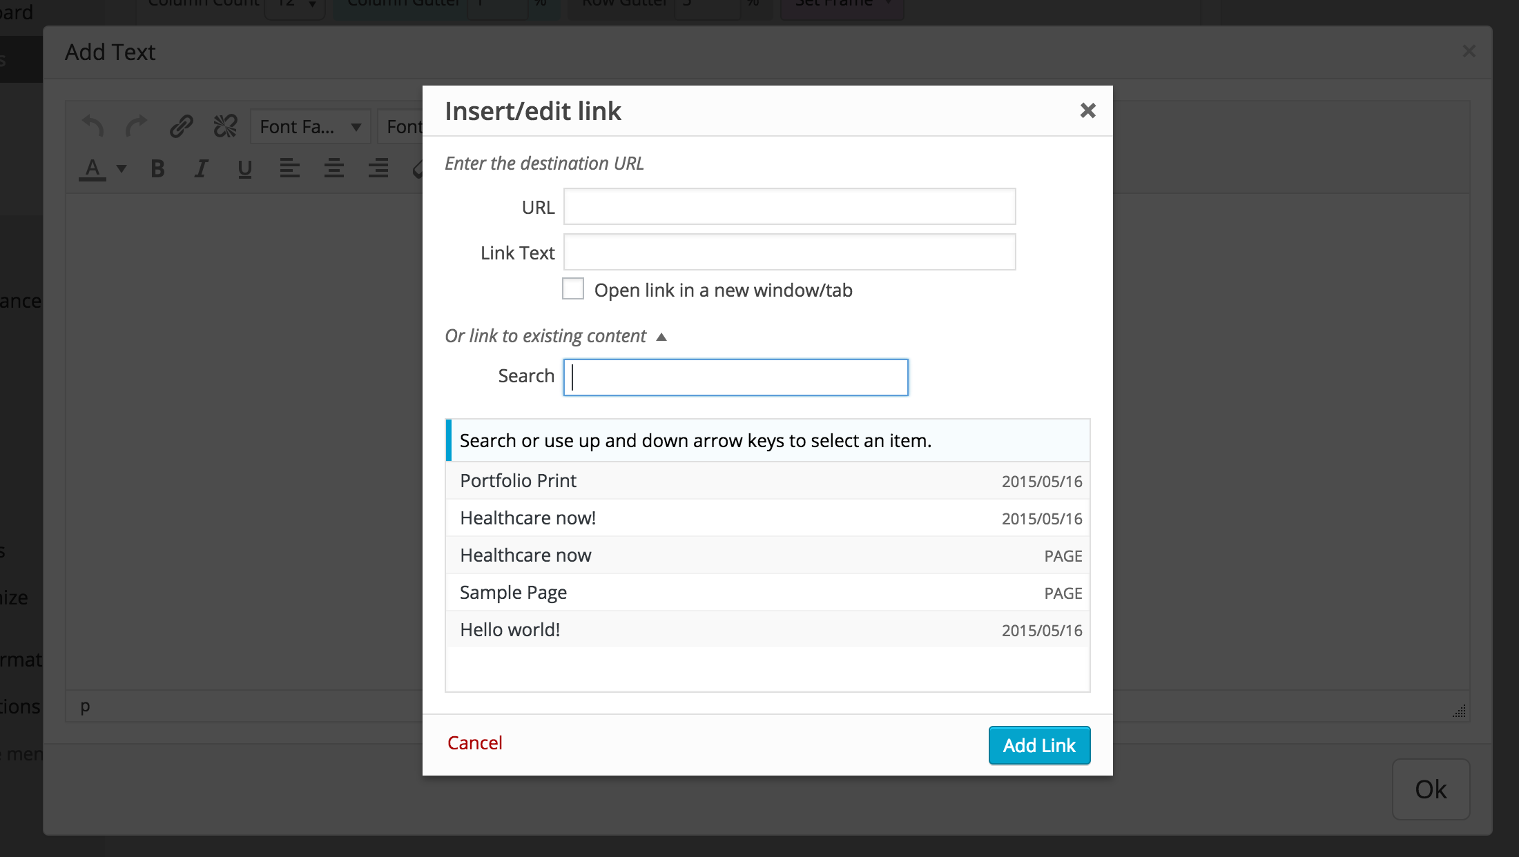Select the Align left icon
This screenshot has width=1519, height=857.
290,168
